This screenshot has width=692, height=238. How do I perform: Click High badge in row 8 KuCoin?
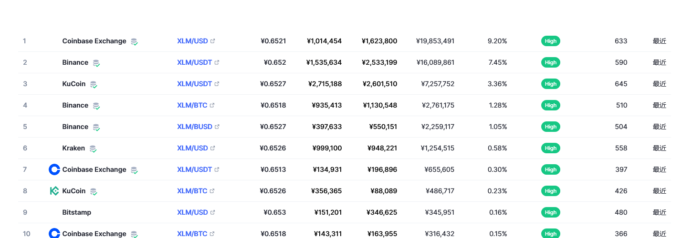click(551, 191)
